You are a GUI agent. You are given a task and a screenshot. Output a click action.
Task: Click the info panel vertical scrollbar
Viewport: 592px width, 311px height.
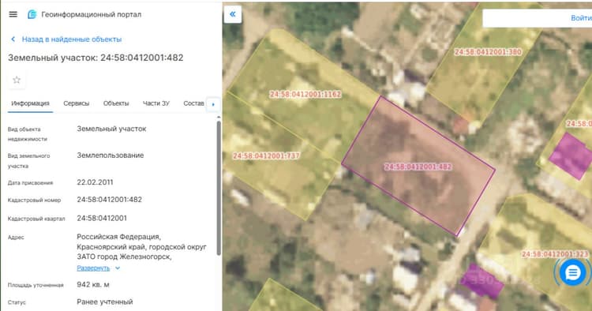[x=219, y=188]
